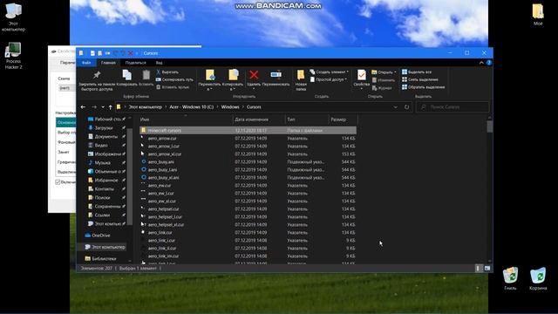Click the Копировать (Copy) clipboard icon
The height and width of the screenshot is (314, 558).
(x=126, y=75)
